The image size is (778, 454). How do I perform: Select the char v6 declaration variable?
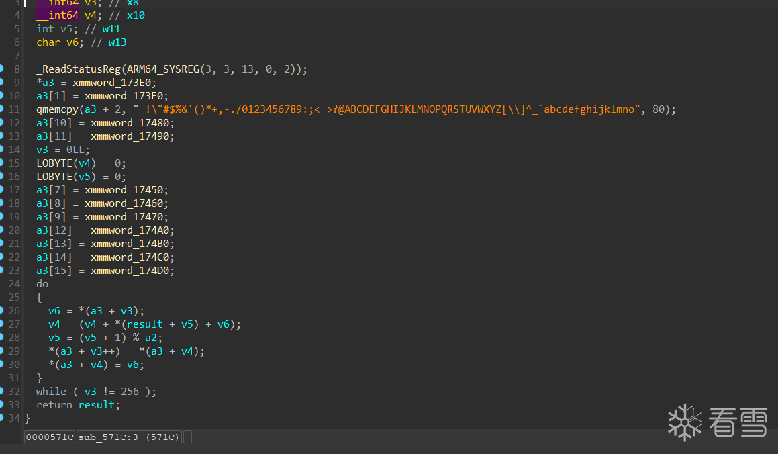tap(71, 42)
